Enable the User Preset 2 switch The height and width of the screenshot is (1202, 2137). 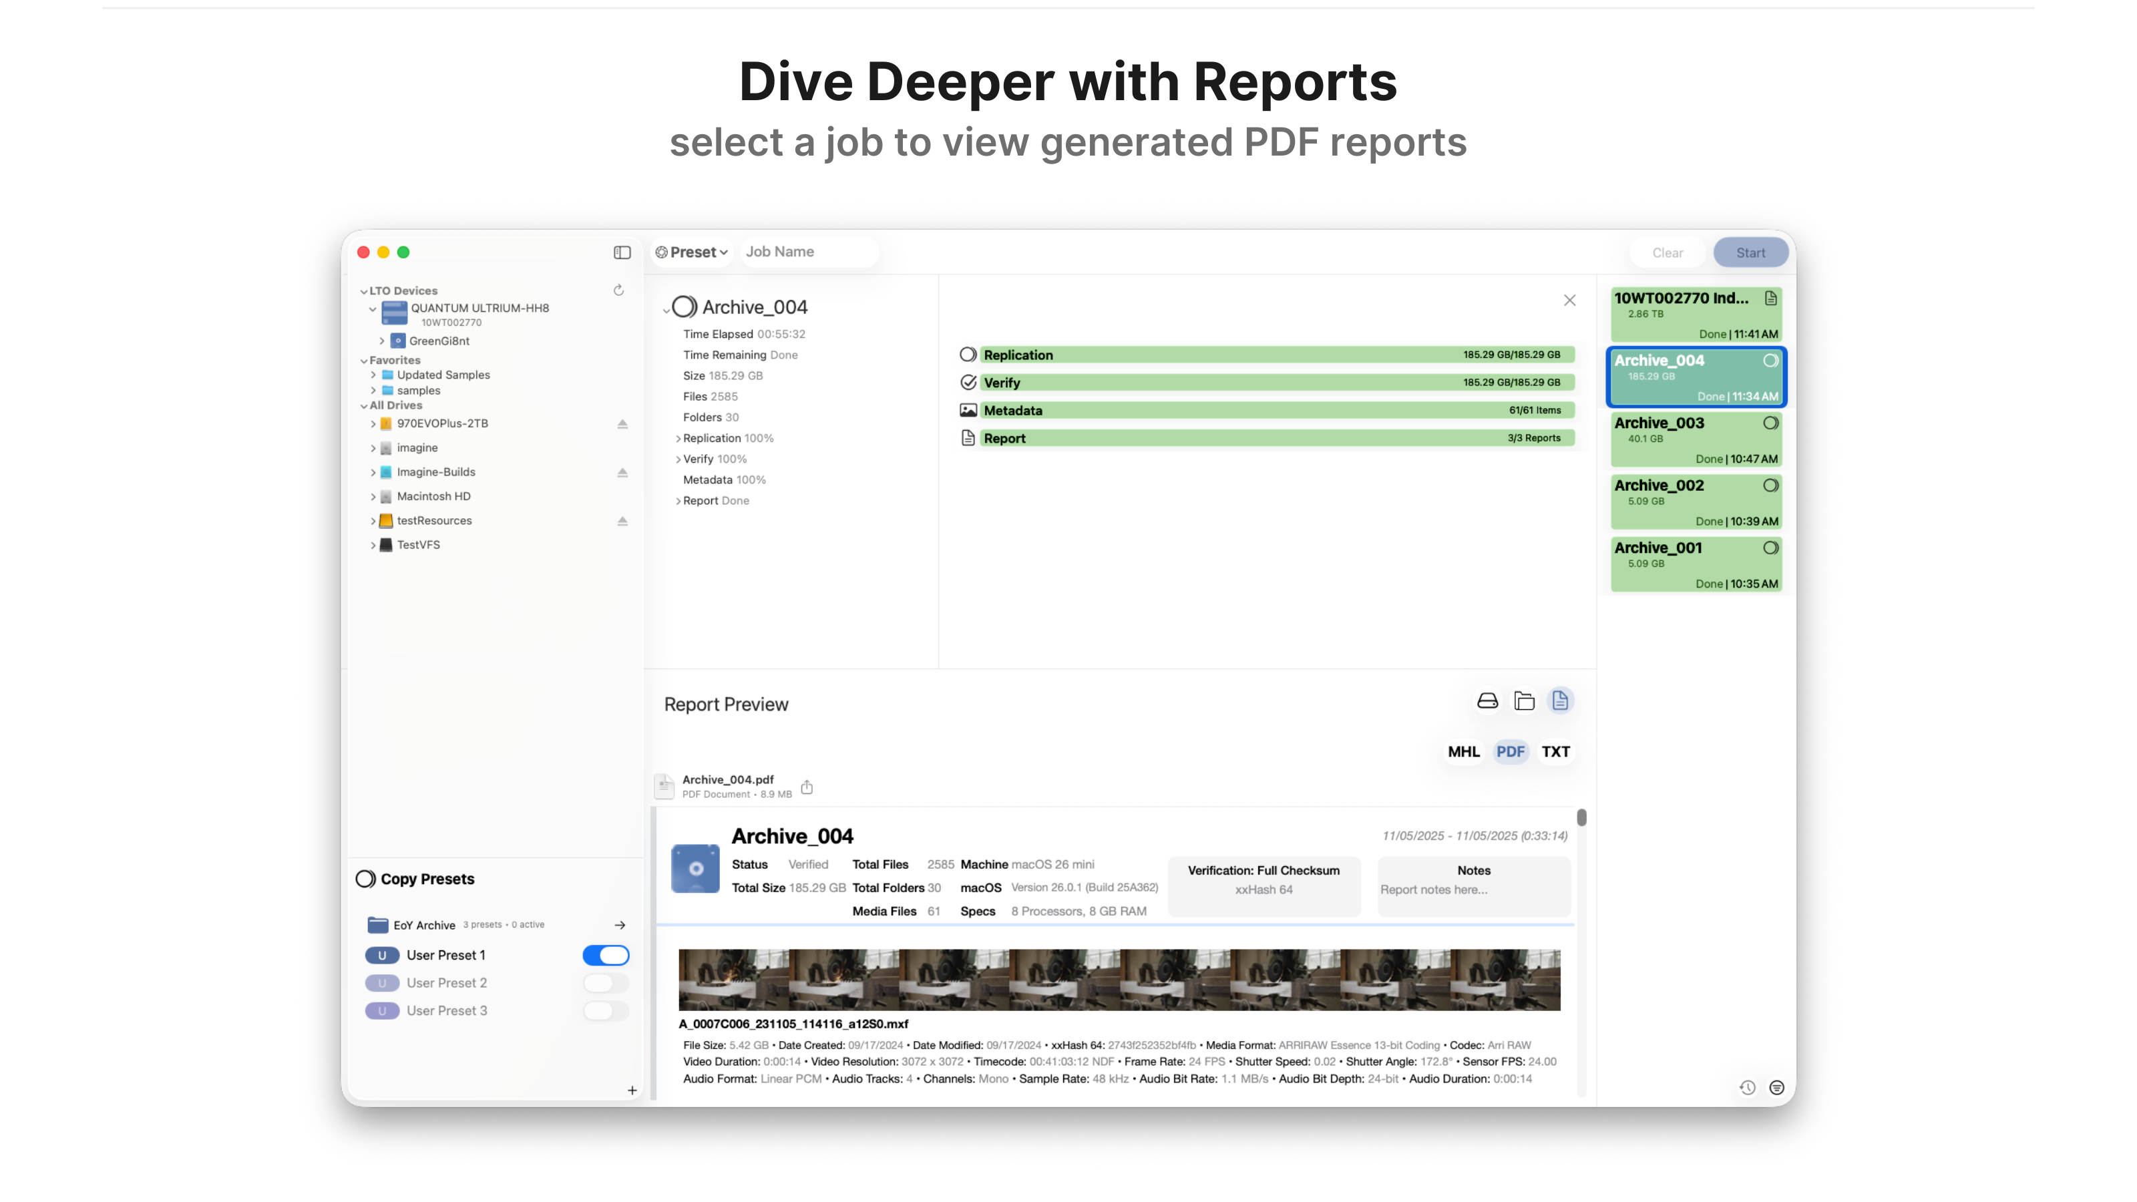(x=606, y=983)
